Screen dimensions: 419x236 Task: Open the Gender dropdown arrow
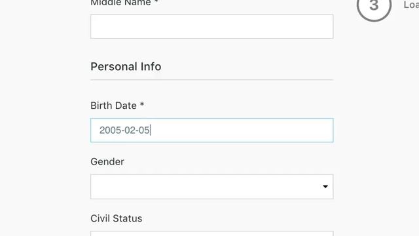click(x=325, y=186)
